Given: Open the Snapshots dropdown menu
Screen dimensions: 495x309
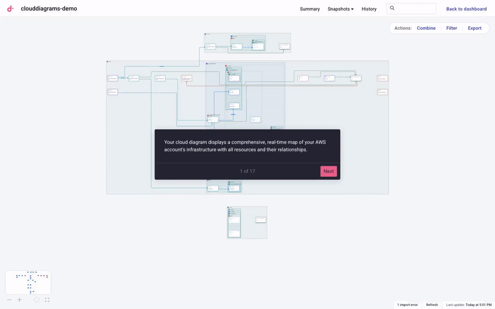Looking at the screenshot, I should [341, 9].
